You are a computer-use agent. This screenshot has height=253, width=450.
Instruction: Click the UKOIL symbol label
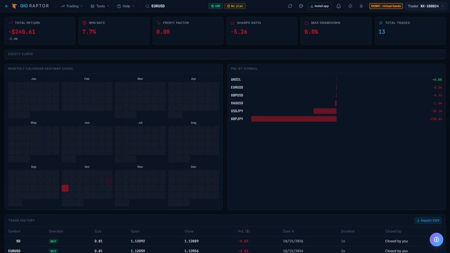point(236,79)
